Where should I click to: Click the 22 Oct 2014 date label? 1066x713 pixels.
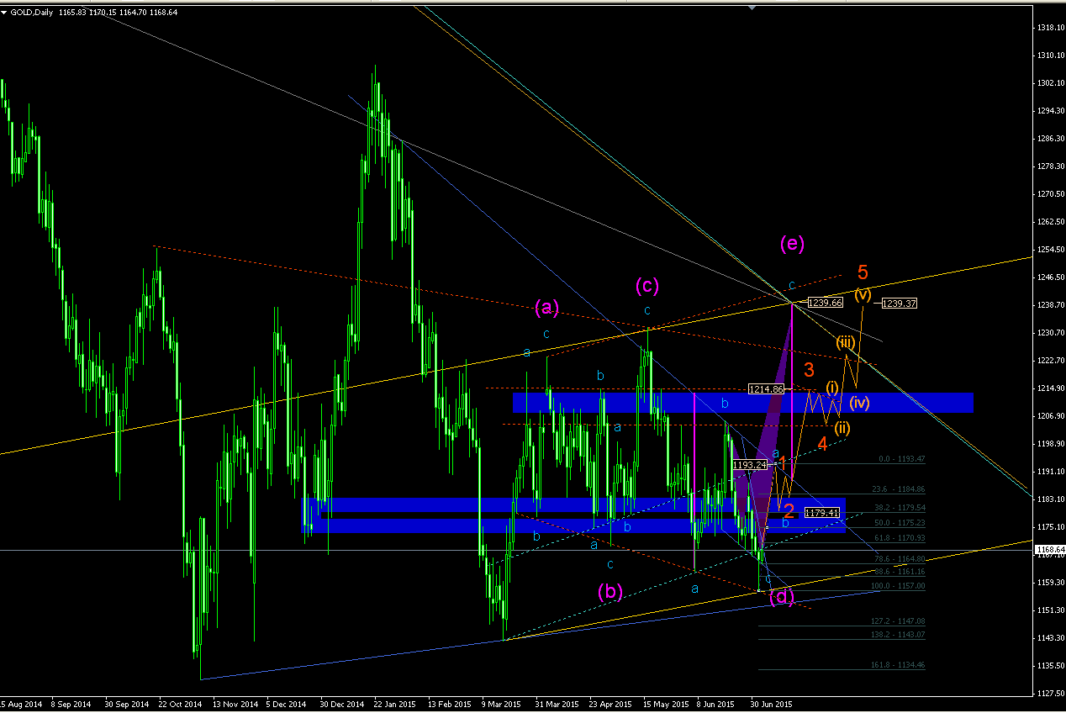(x=182, y=703)
